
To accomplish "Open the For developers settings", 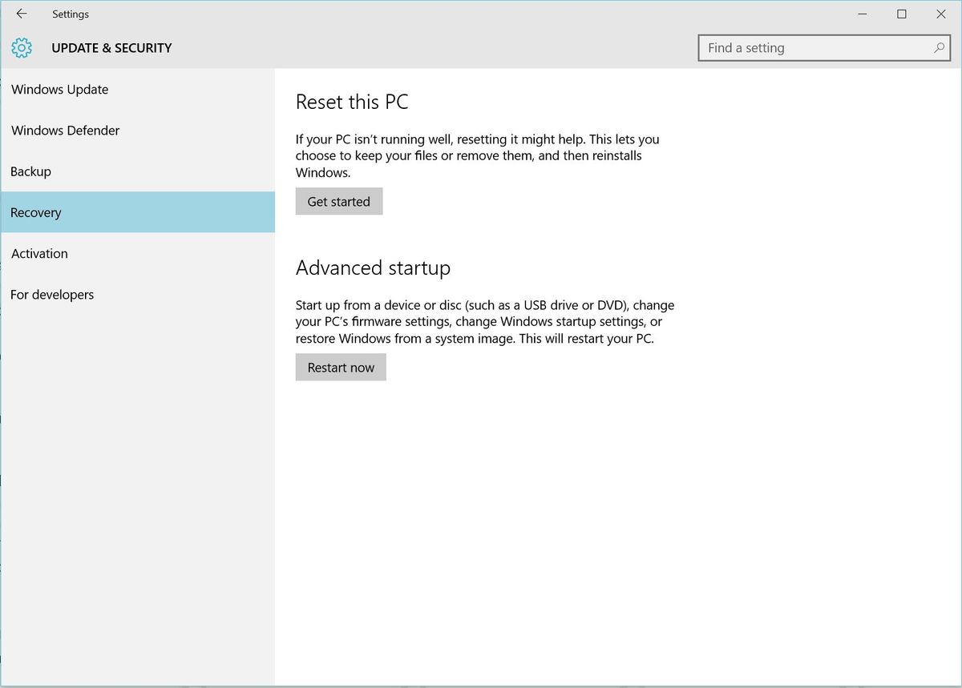I will coord(52,295).
